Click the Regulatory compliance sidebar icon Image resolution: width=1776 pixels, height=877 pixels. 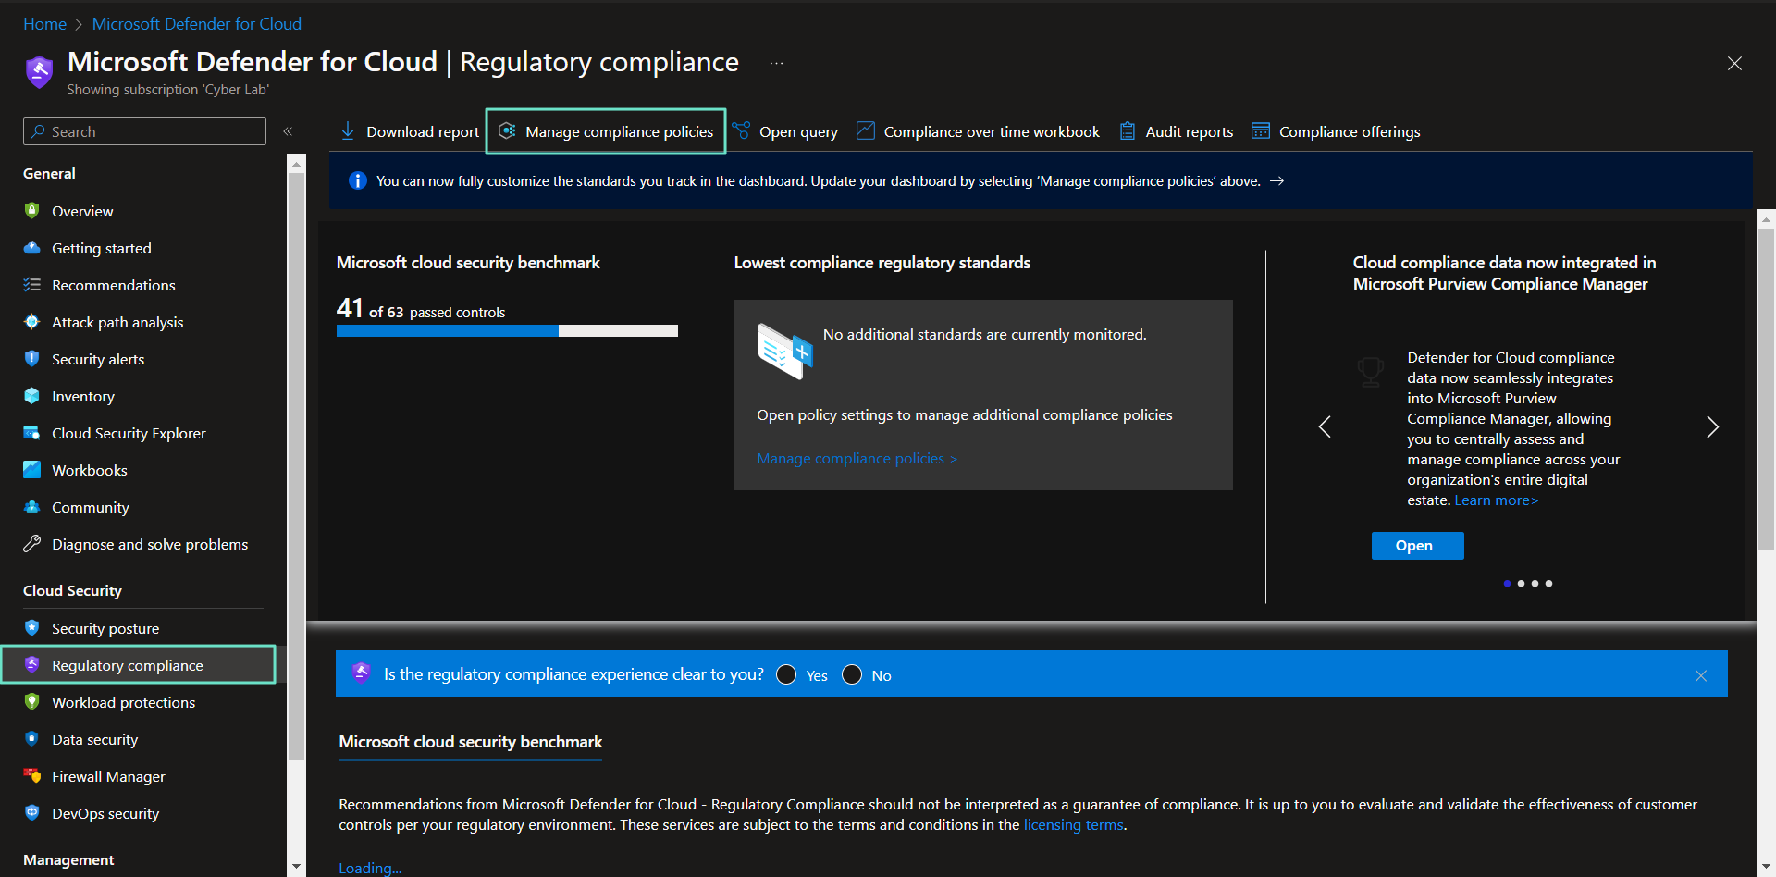[31, 664]
